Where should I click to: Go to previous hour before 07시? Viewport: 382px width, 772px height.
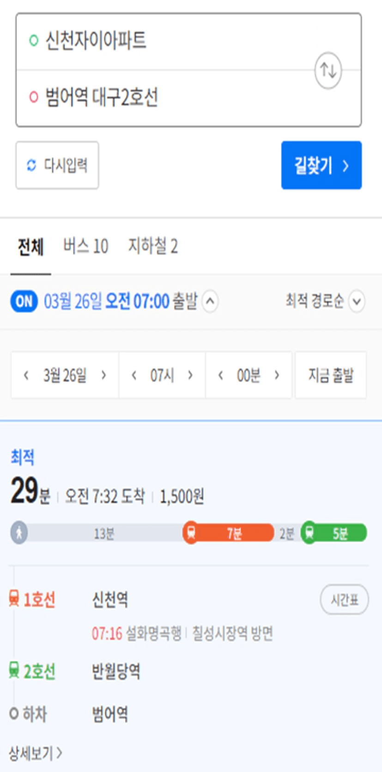coord(134,375)
